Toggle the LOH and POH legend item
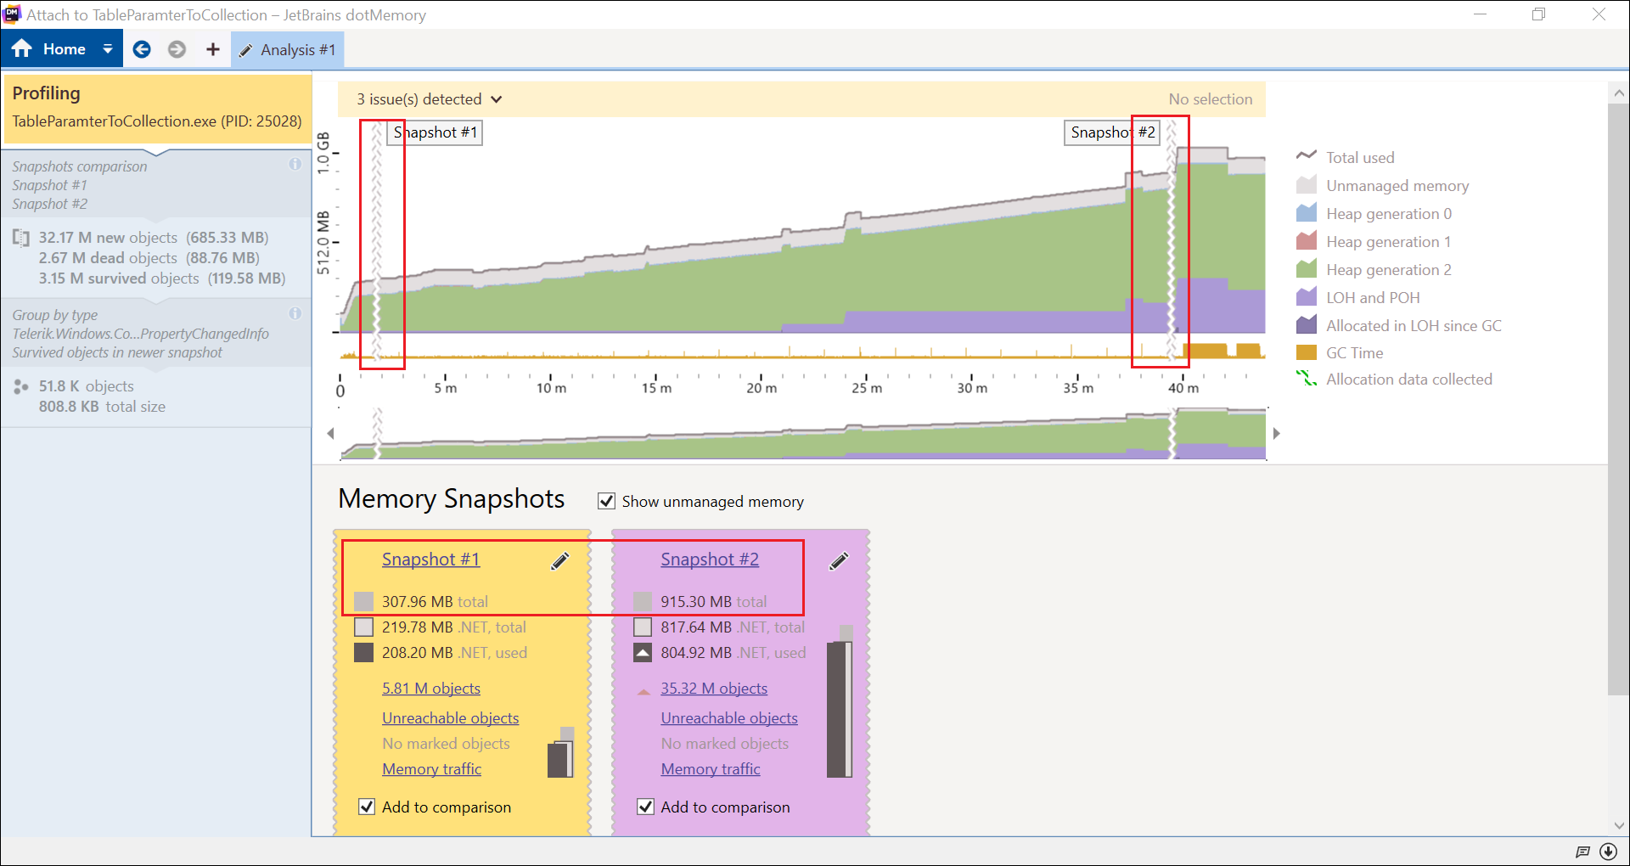1630x866 pixels. pos(1358,297)
